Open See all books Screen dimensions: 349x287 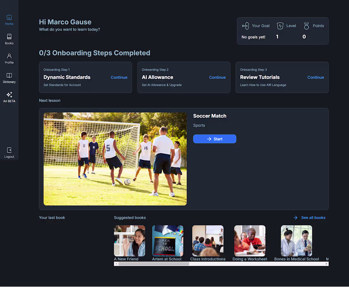(x=313, y=218)
